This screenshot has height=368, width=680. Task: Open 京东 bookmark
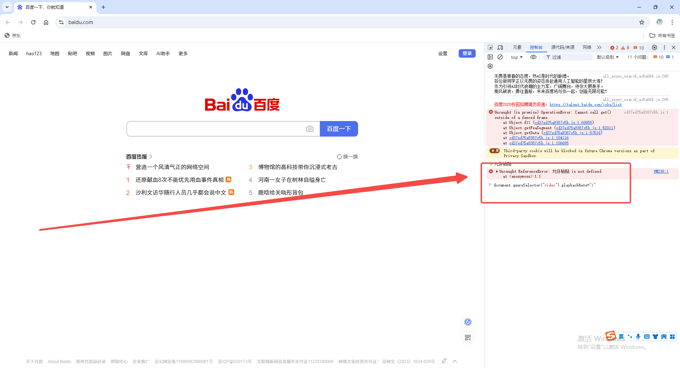tap(13, 35)
